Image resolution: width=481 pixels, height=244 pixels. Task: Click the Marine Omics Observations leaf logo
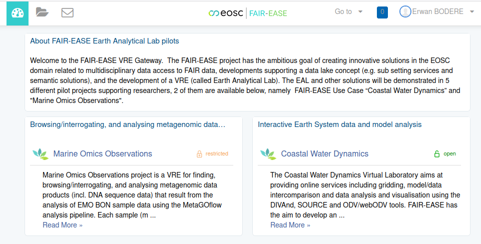(x=40, y=154)
